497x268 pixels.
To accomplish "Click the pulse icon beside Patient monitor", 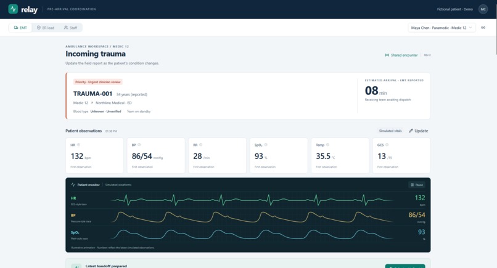I will pos(73,185).
